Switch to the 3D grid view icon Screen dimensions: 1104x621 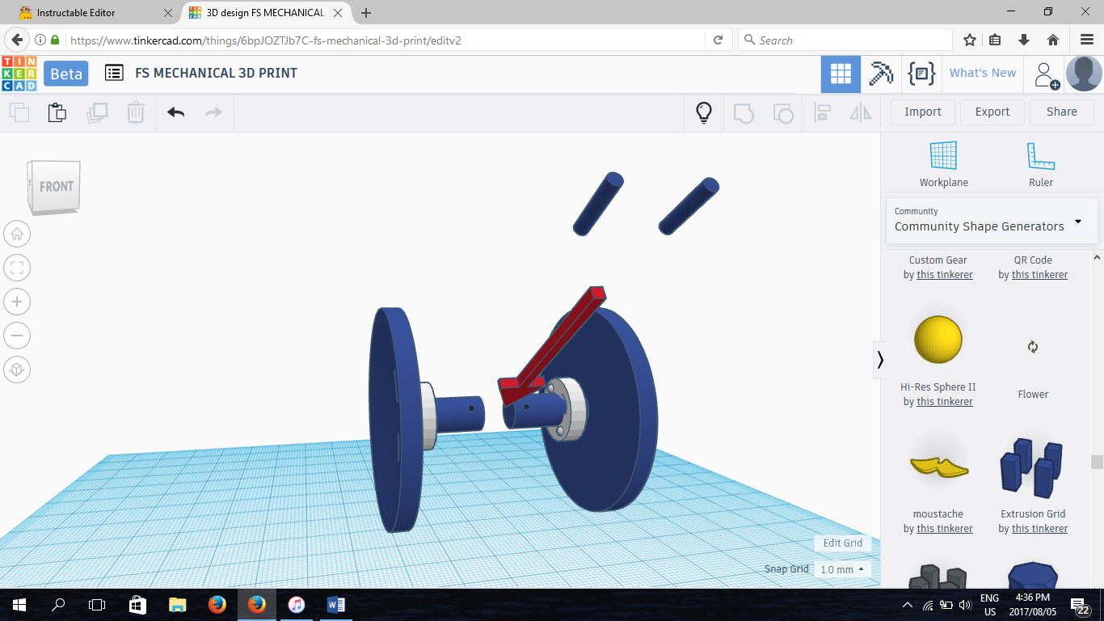(841, 74)
